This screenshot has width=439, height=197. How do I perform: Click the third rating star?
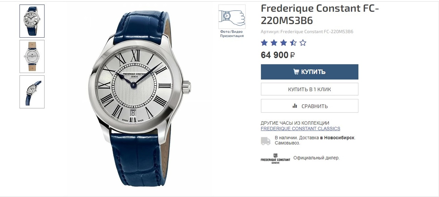coord(283,43)
